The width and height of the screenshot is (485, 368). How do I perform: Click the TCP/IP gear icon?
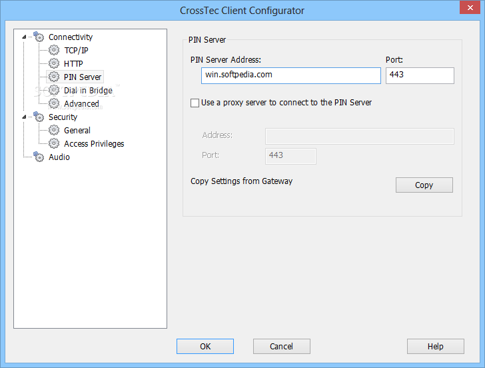[54, 50]
